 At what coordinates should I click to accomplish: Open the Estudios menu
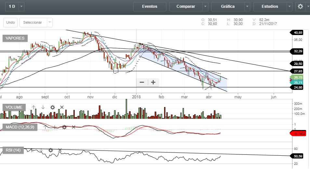coord(270,6)
